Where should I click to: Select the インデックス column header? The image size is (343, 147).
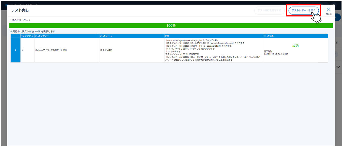tap(27, 36)
